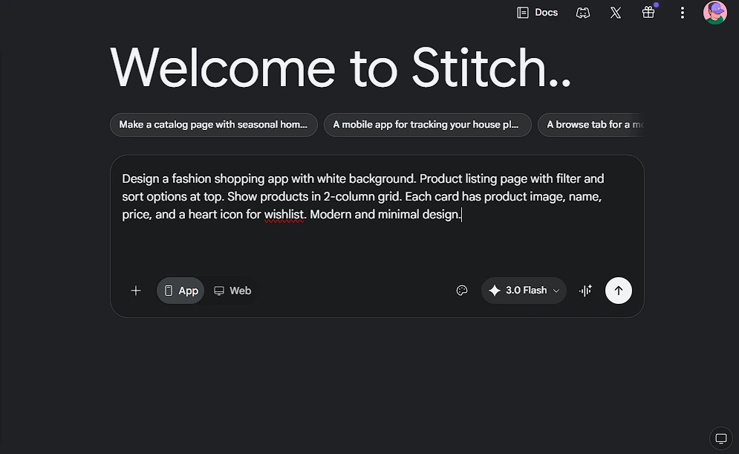Select the 'Make a catalog page' suggestion

(213, 125)
